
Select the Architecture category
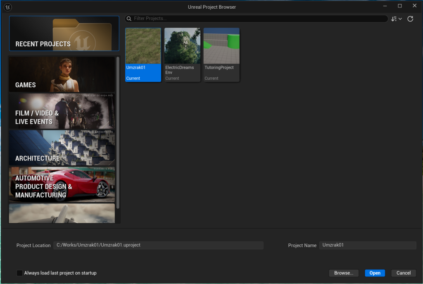(x=62, y=148)
